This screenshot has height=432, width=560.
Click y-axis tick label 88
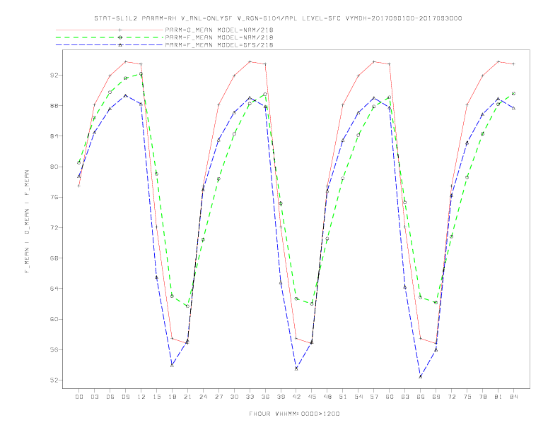[x=54, y=105]
